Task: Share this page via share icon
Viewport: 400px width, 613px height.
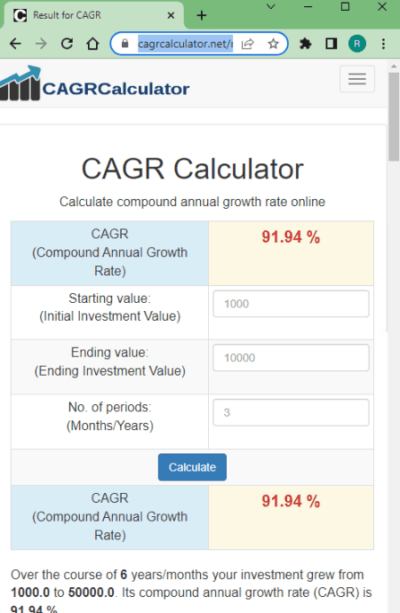Action: click(247, 44)
